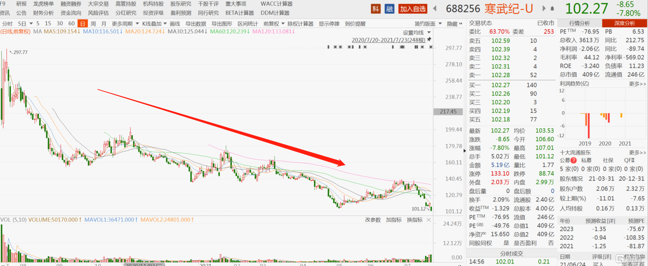The image size is (648, 266).
Task: Click the MA5 orange indicator label
Action: click(x=61, y=31)
